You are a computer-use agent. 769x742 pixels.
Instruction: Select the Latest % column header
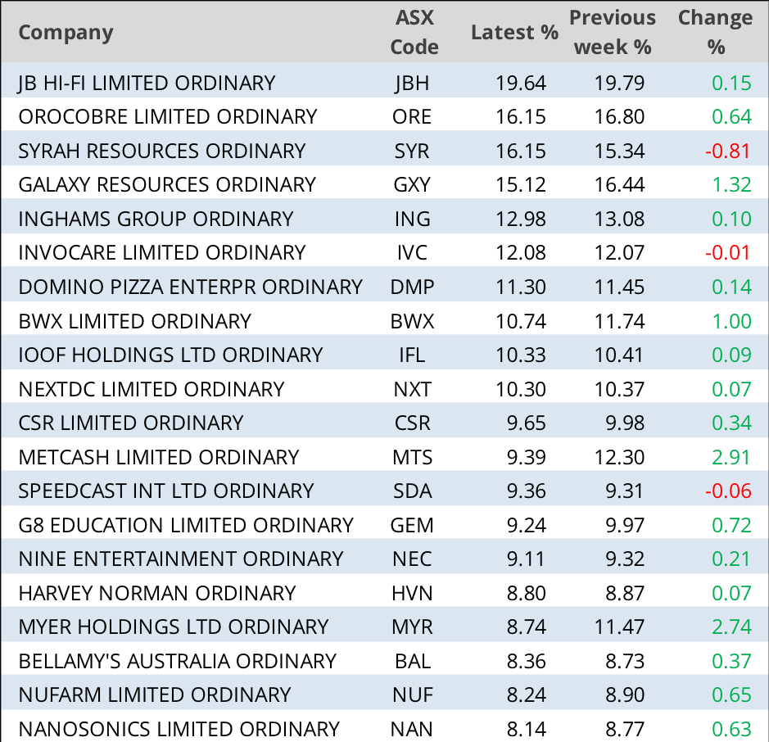pyautogui.click(x=514, y=33)
